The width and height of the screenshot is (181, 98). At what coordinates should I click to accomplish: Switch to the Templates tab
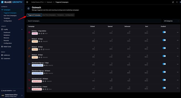tap(61, 15)
